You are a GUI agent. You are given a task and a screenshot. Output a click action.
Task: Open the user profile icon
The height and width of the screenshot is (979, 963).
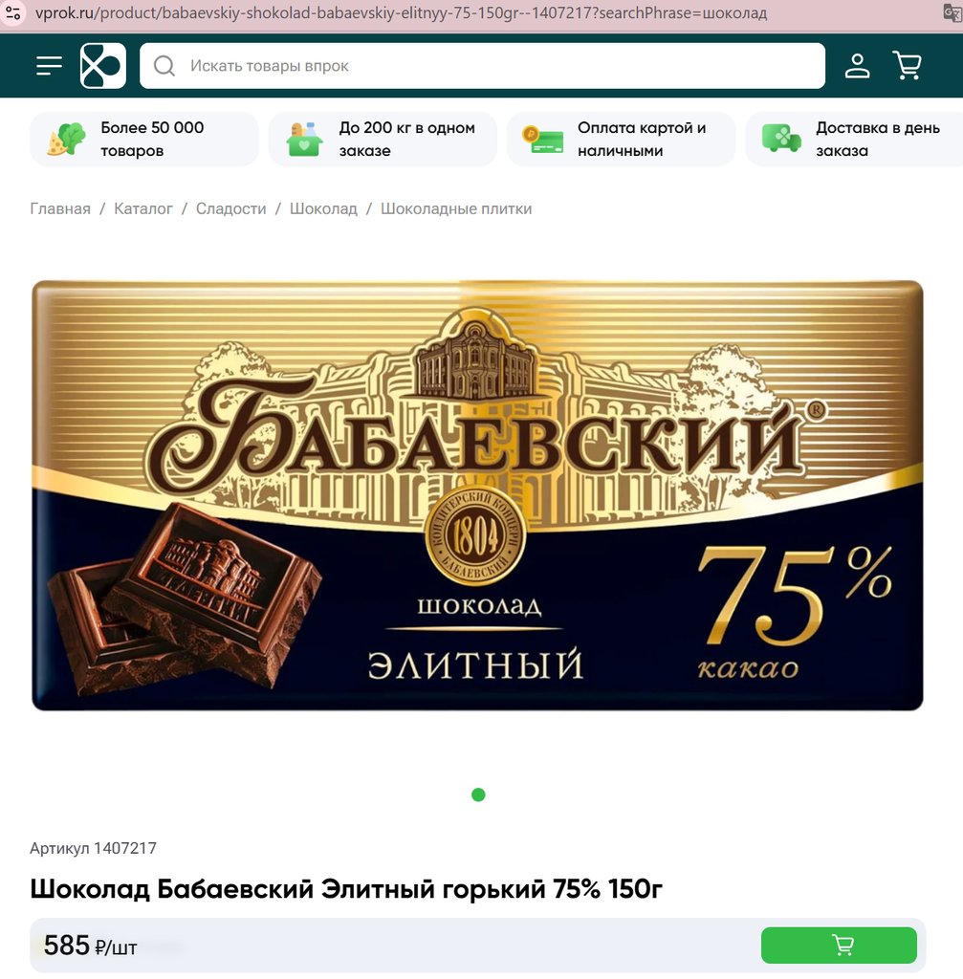pyautogui.click(x=857, y=66)
